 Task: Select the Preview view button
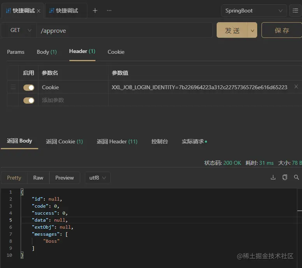65,178
